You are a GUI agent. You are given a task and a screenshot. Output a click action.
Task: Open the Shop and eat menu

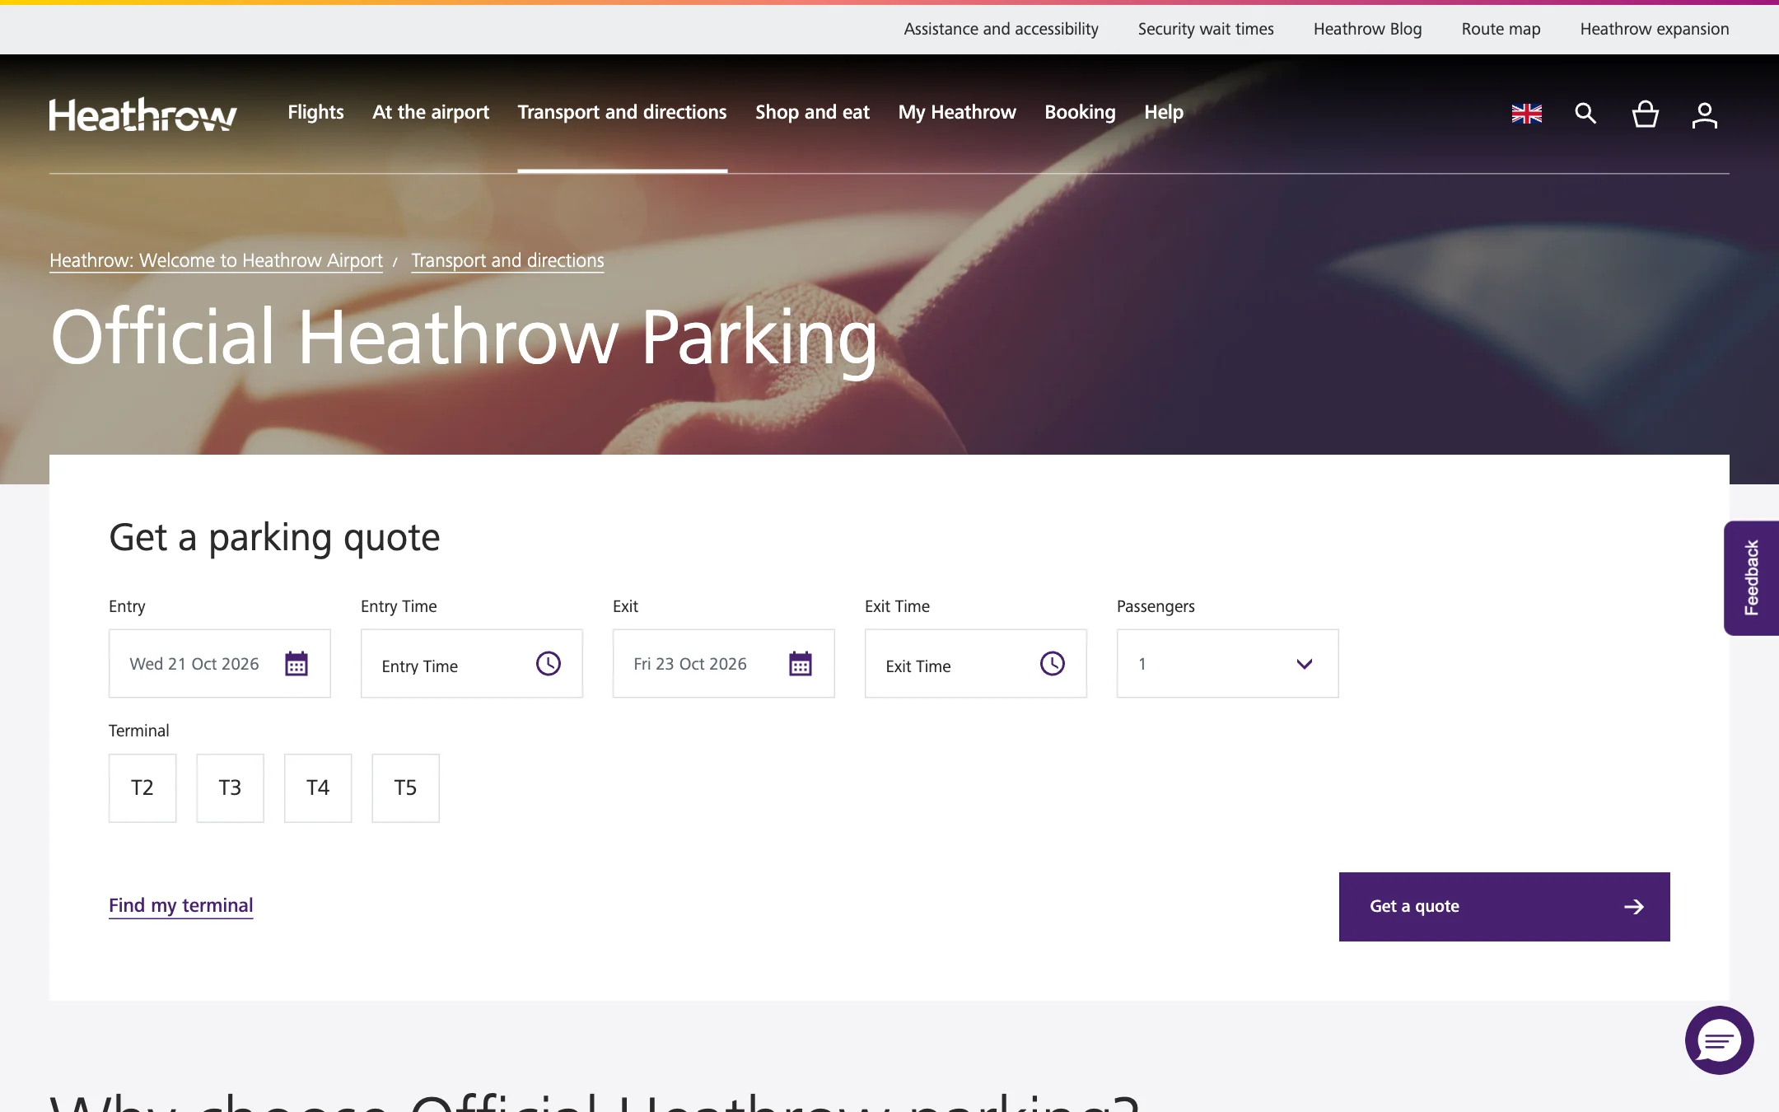812,112
